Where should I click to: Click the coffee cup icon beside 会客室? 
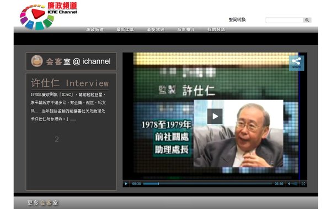point(37,61)
